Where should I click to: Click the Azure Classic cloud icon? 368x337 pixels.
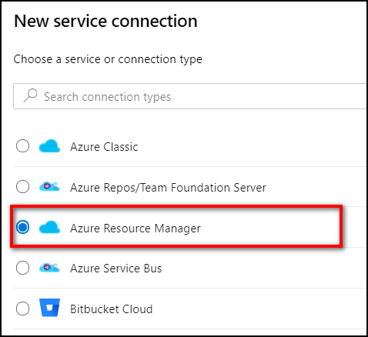[49, 146]
